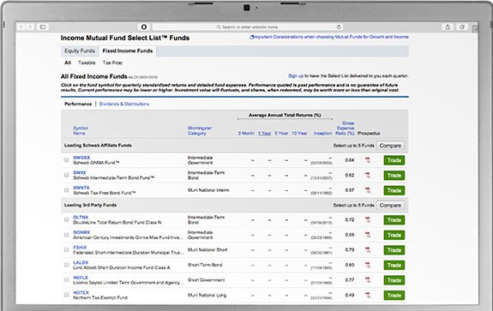Trade the DLTNX fund
Image resolution: width=493 pixels, height=311 pixels.
pyautogui.click(x=394, y=220)
